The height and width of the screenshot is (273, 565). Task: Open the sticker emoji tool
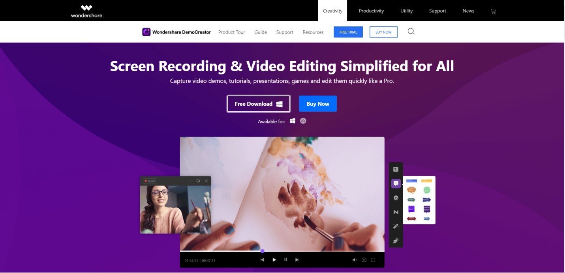point(396,198)
